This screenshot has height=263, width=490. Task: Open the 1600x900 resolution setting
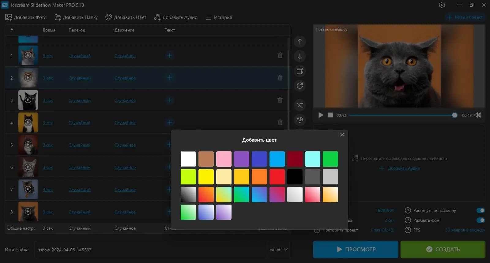tap(385, 210)
